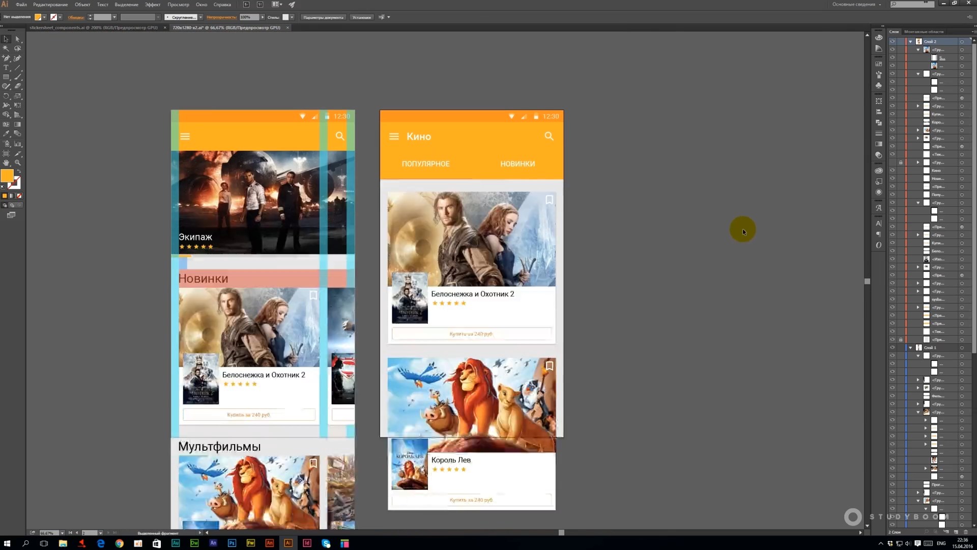Open the Swatches panel from dock
Image resolution: width=977 pixels, height=550 pixels.
[x=879, y=64]
